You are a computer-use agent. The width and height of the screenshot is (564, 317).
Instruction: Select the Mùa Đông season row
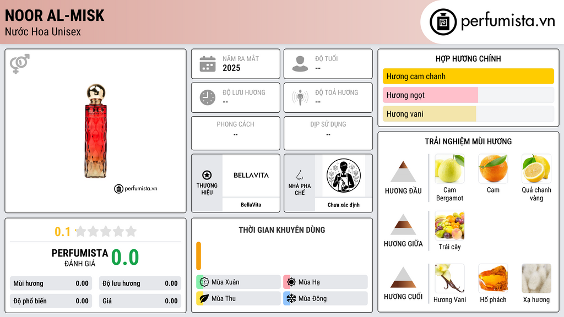[x=326, y=298]
